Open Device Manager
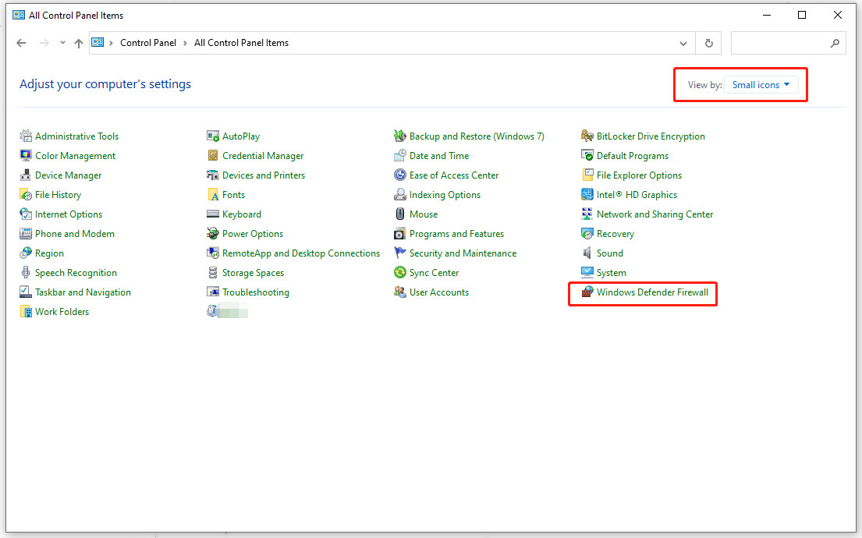The width and height of the screenshot is (862, 538). (x=68, y=175)
